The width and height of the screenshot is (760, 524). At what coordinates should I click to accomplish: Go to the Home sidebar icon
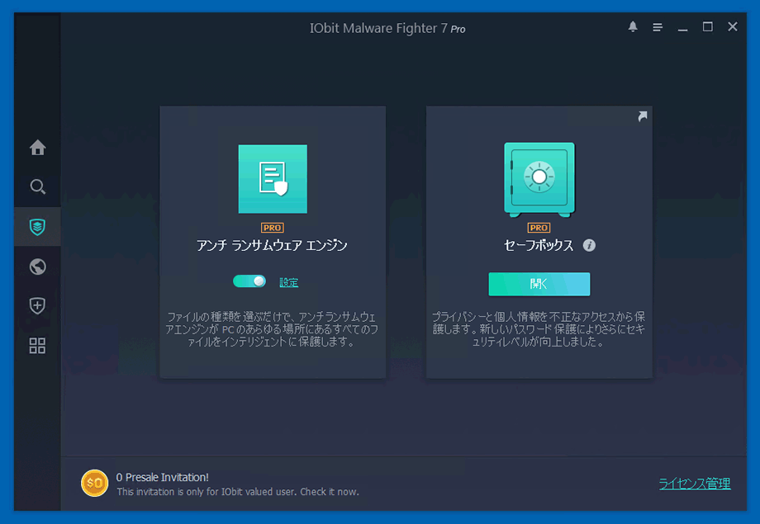click(x=37, y=147)
